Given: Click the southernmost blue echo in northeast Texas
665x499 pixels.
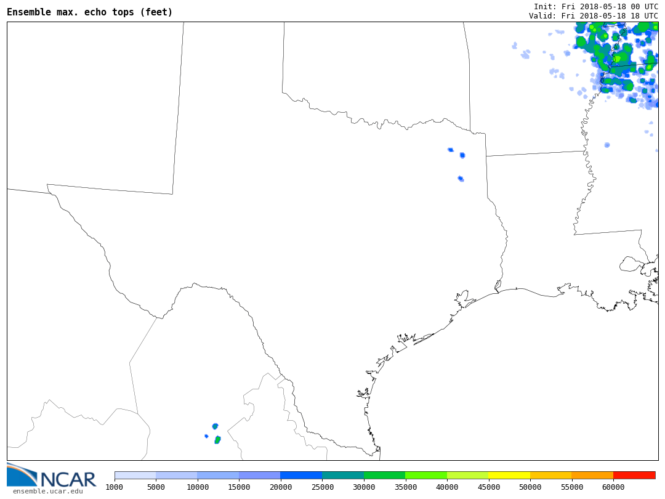Looking at the screenshot, I should pyautogui.click(x=461, y=179).
